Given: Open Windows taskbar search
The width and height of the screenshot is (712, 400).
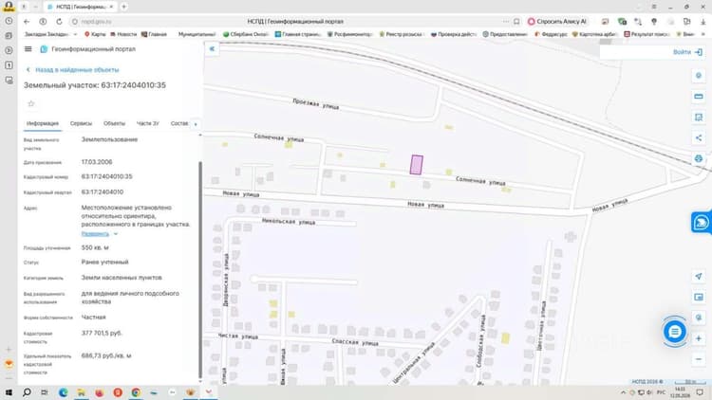Looking at the screenshot, I should pos(27,392).
